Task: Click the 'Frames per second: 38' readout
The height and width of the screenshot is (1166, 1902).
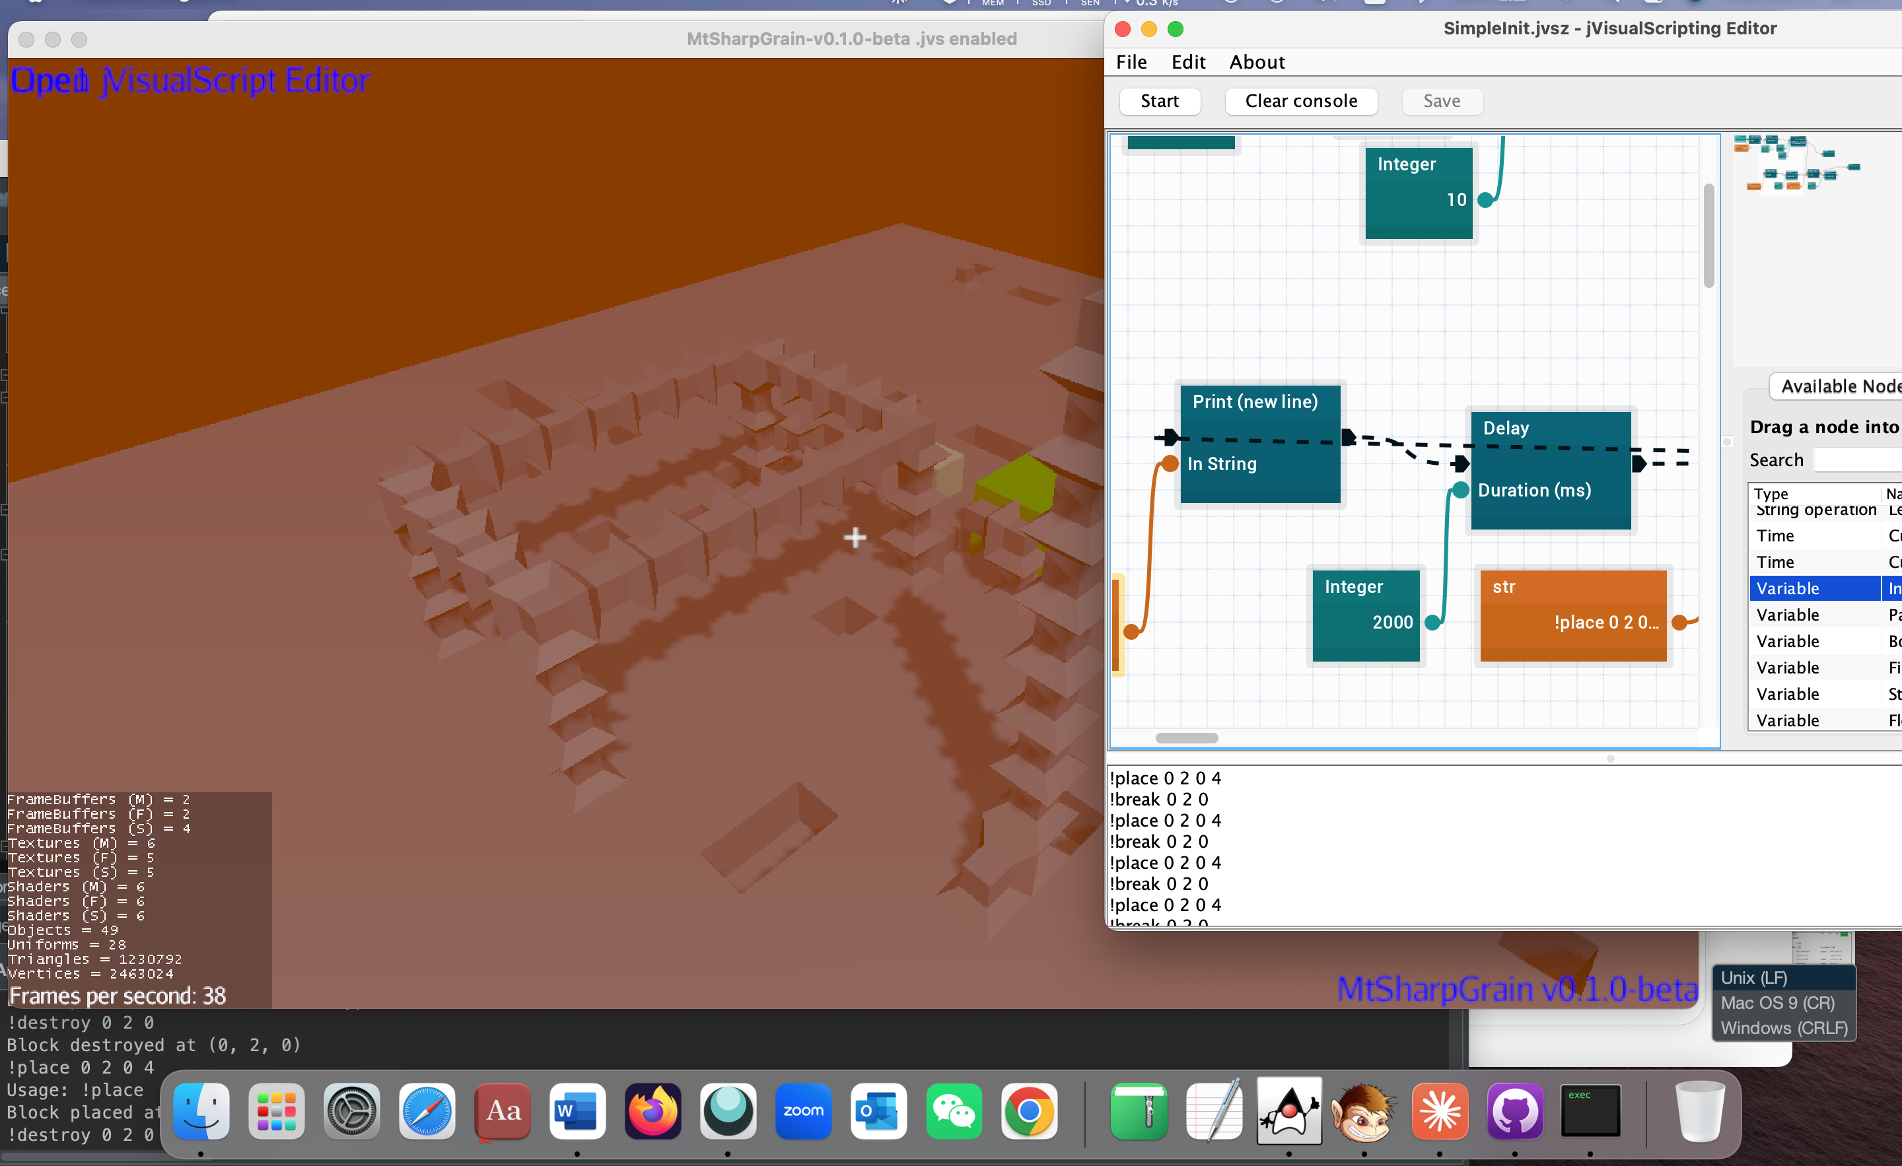Action: tap(118, 996)
